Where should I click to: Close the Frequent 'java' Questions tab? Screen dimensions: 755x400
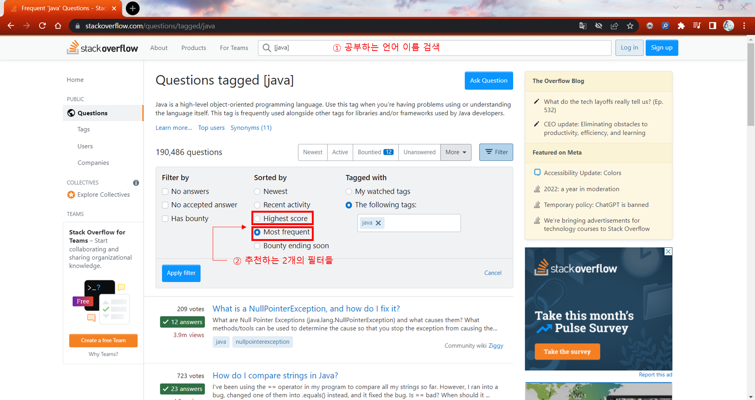114,8
